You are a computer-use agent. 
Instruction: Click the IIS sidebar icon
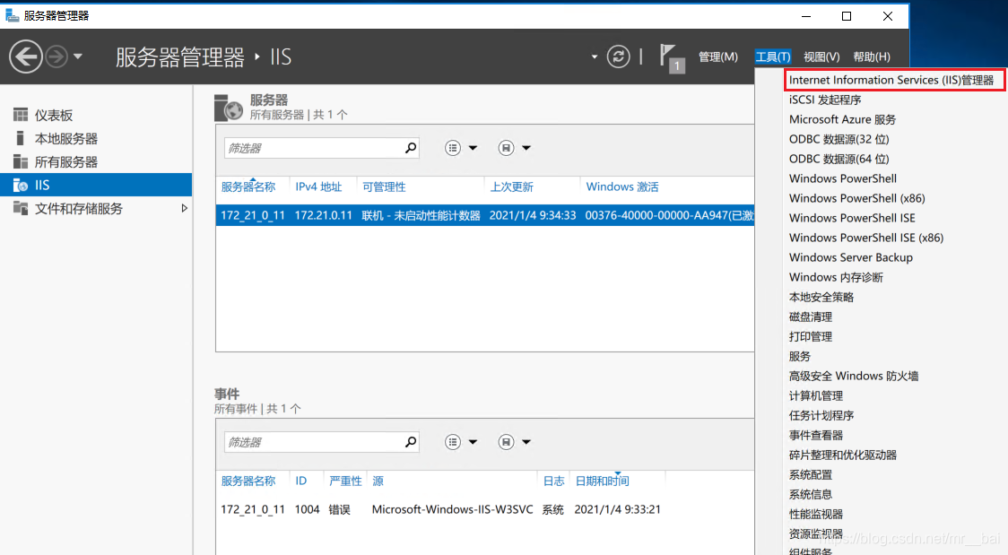coord(21,185)
